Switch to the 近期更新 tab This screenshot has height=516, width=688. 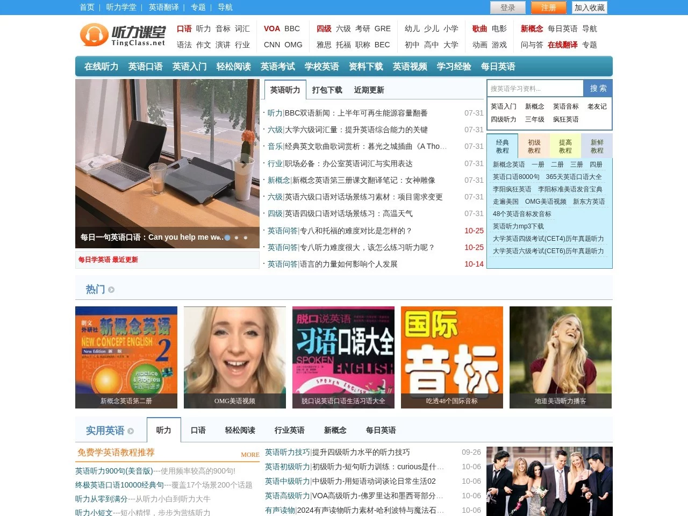click(x=369, y=90)
